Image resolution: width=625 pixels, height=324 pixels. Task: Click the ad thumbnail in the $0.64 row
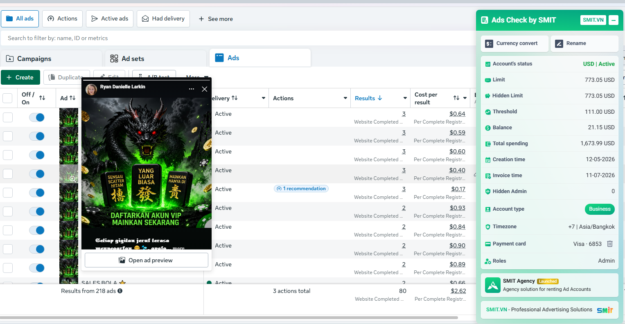pos(69,117)
